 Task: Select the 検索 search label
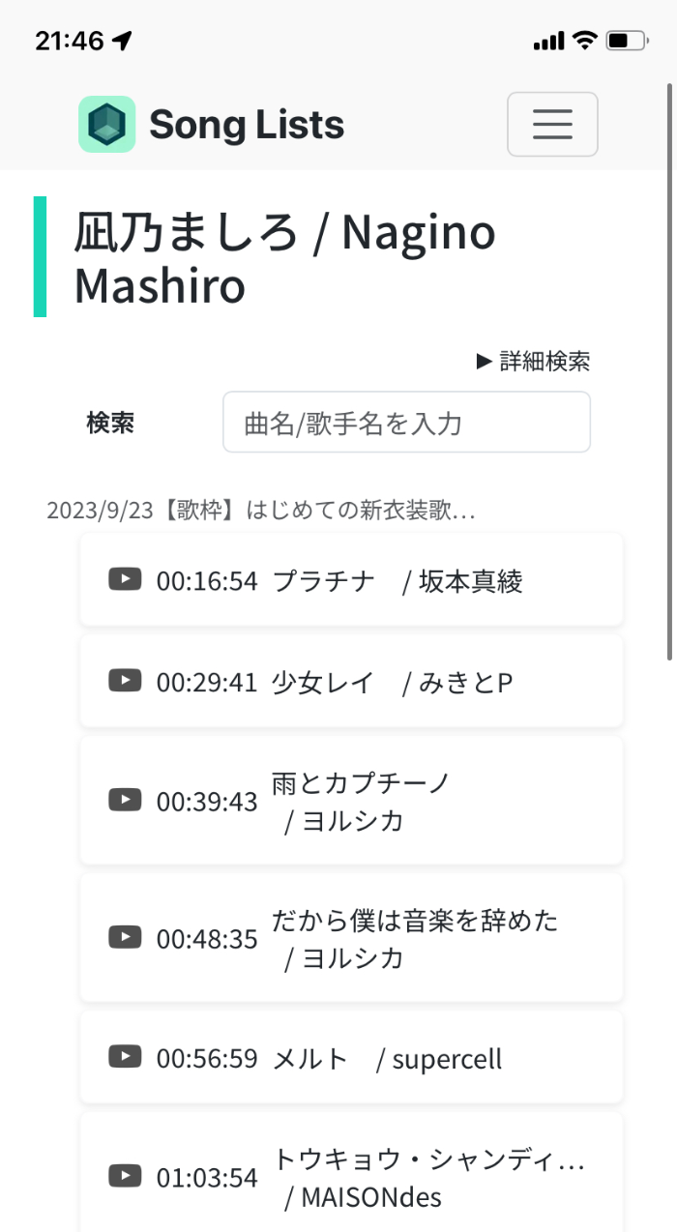(109, 423)
